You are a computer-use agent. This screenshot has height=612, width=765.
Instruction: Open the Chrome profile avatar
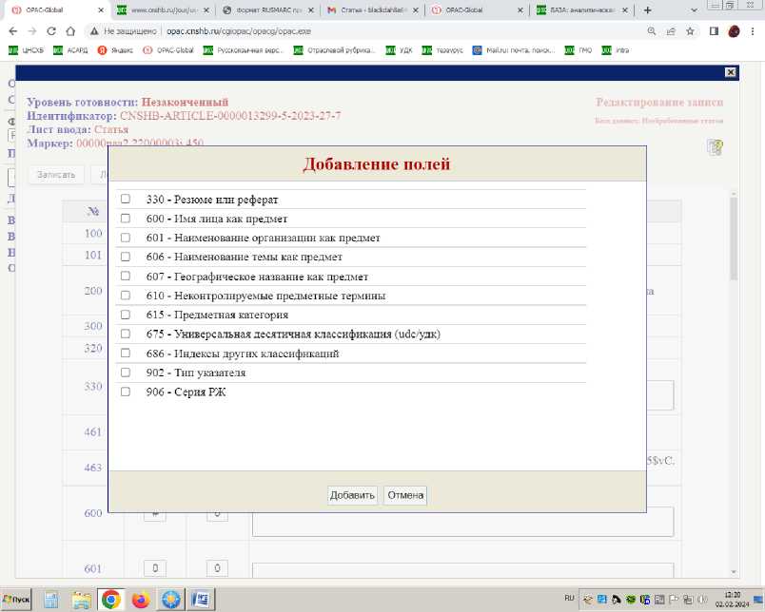[734, 31]
